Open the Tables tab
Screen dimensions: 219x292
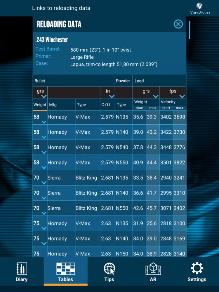[x=65, y=272]
